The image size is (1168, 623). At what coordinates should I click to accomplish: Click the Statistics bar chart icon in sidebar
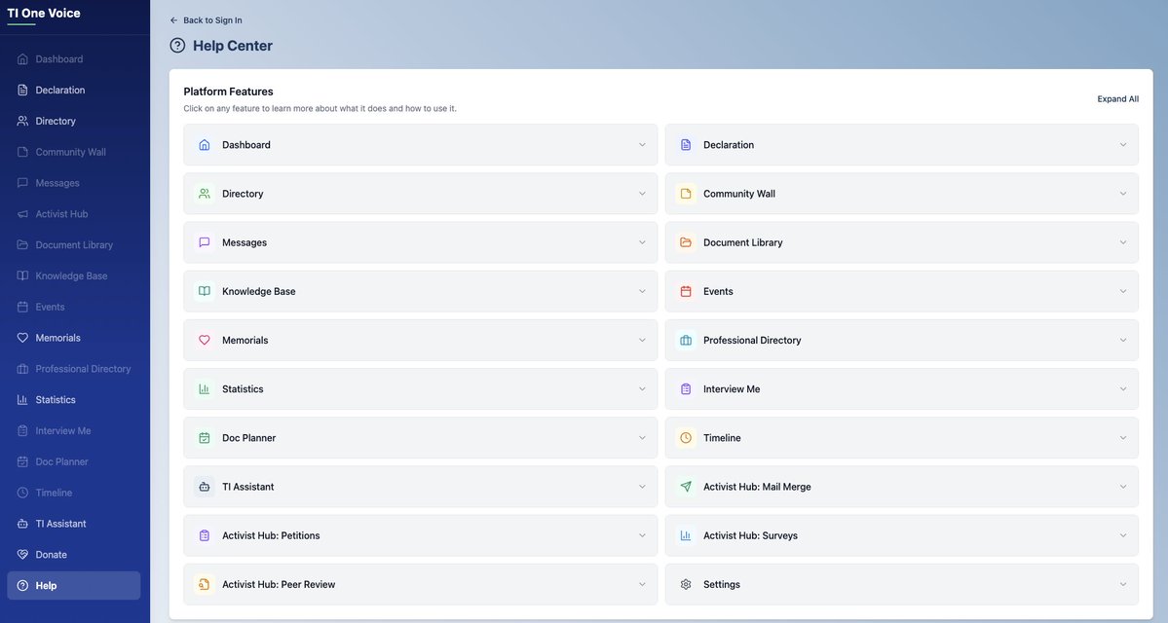tap(22, 400)
